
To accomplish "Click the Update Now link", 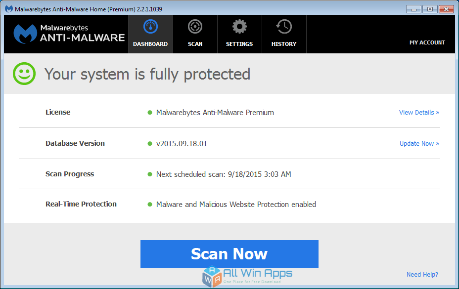I will click(x=419, y=144).
